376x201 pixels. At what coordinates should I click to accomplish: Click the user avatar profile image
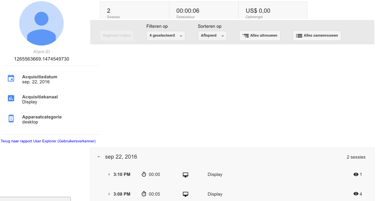42,23
